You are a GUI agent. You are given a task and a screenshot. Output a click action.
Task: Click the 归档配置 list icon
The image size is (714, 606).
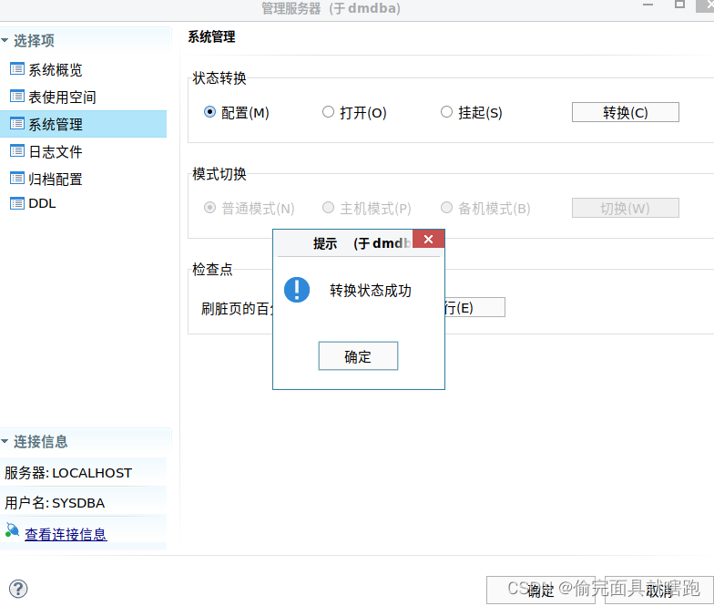(x=16, y=179)
